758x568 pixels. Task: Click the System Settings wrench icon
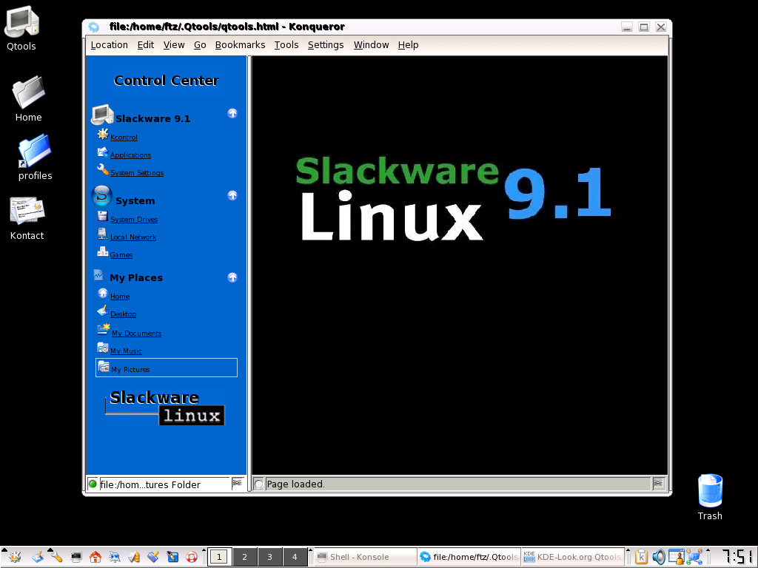click(x=102, y=170)
